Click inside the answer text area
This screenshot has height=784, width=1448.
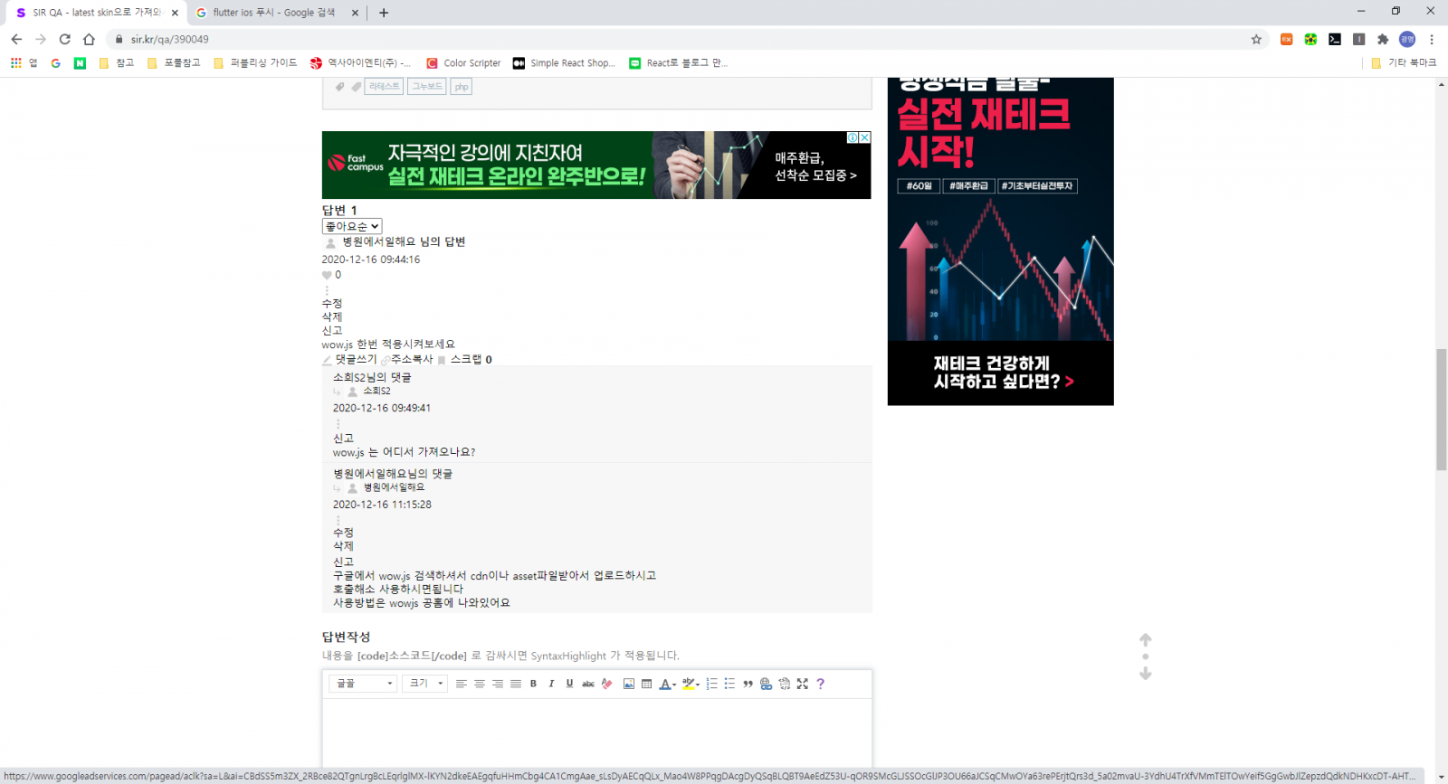coord(597,732)
